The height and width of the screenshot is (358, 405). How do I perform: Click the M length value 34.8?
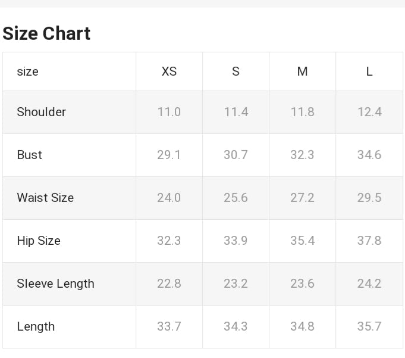coord(302,326)
